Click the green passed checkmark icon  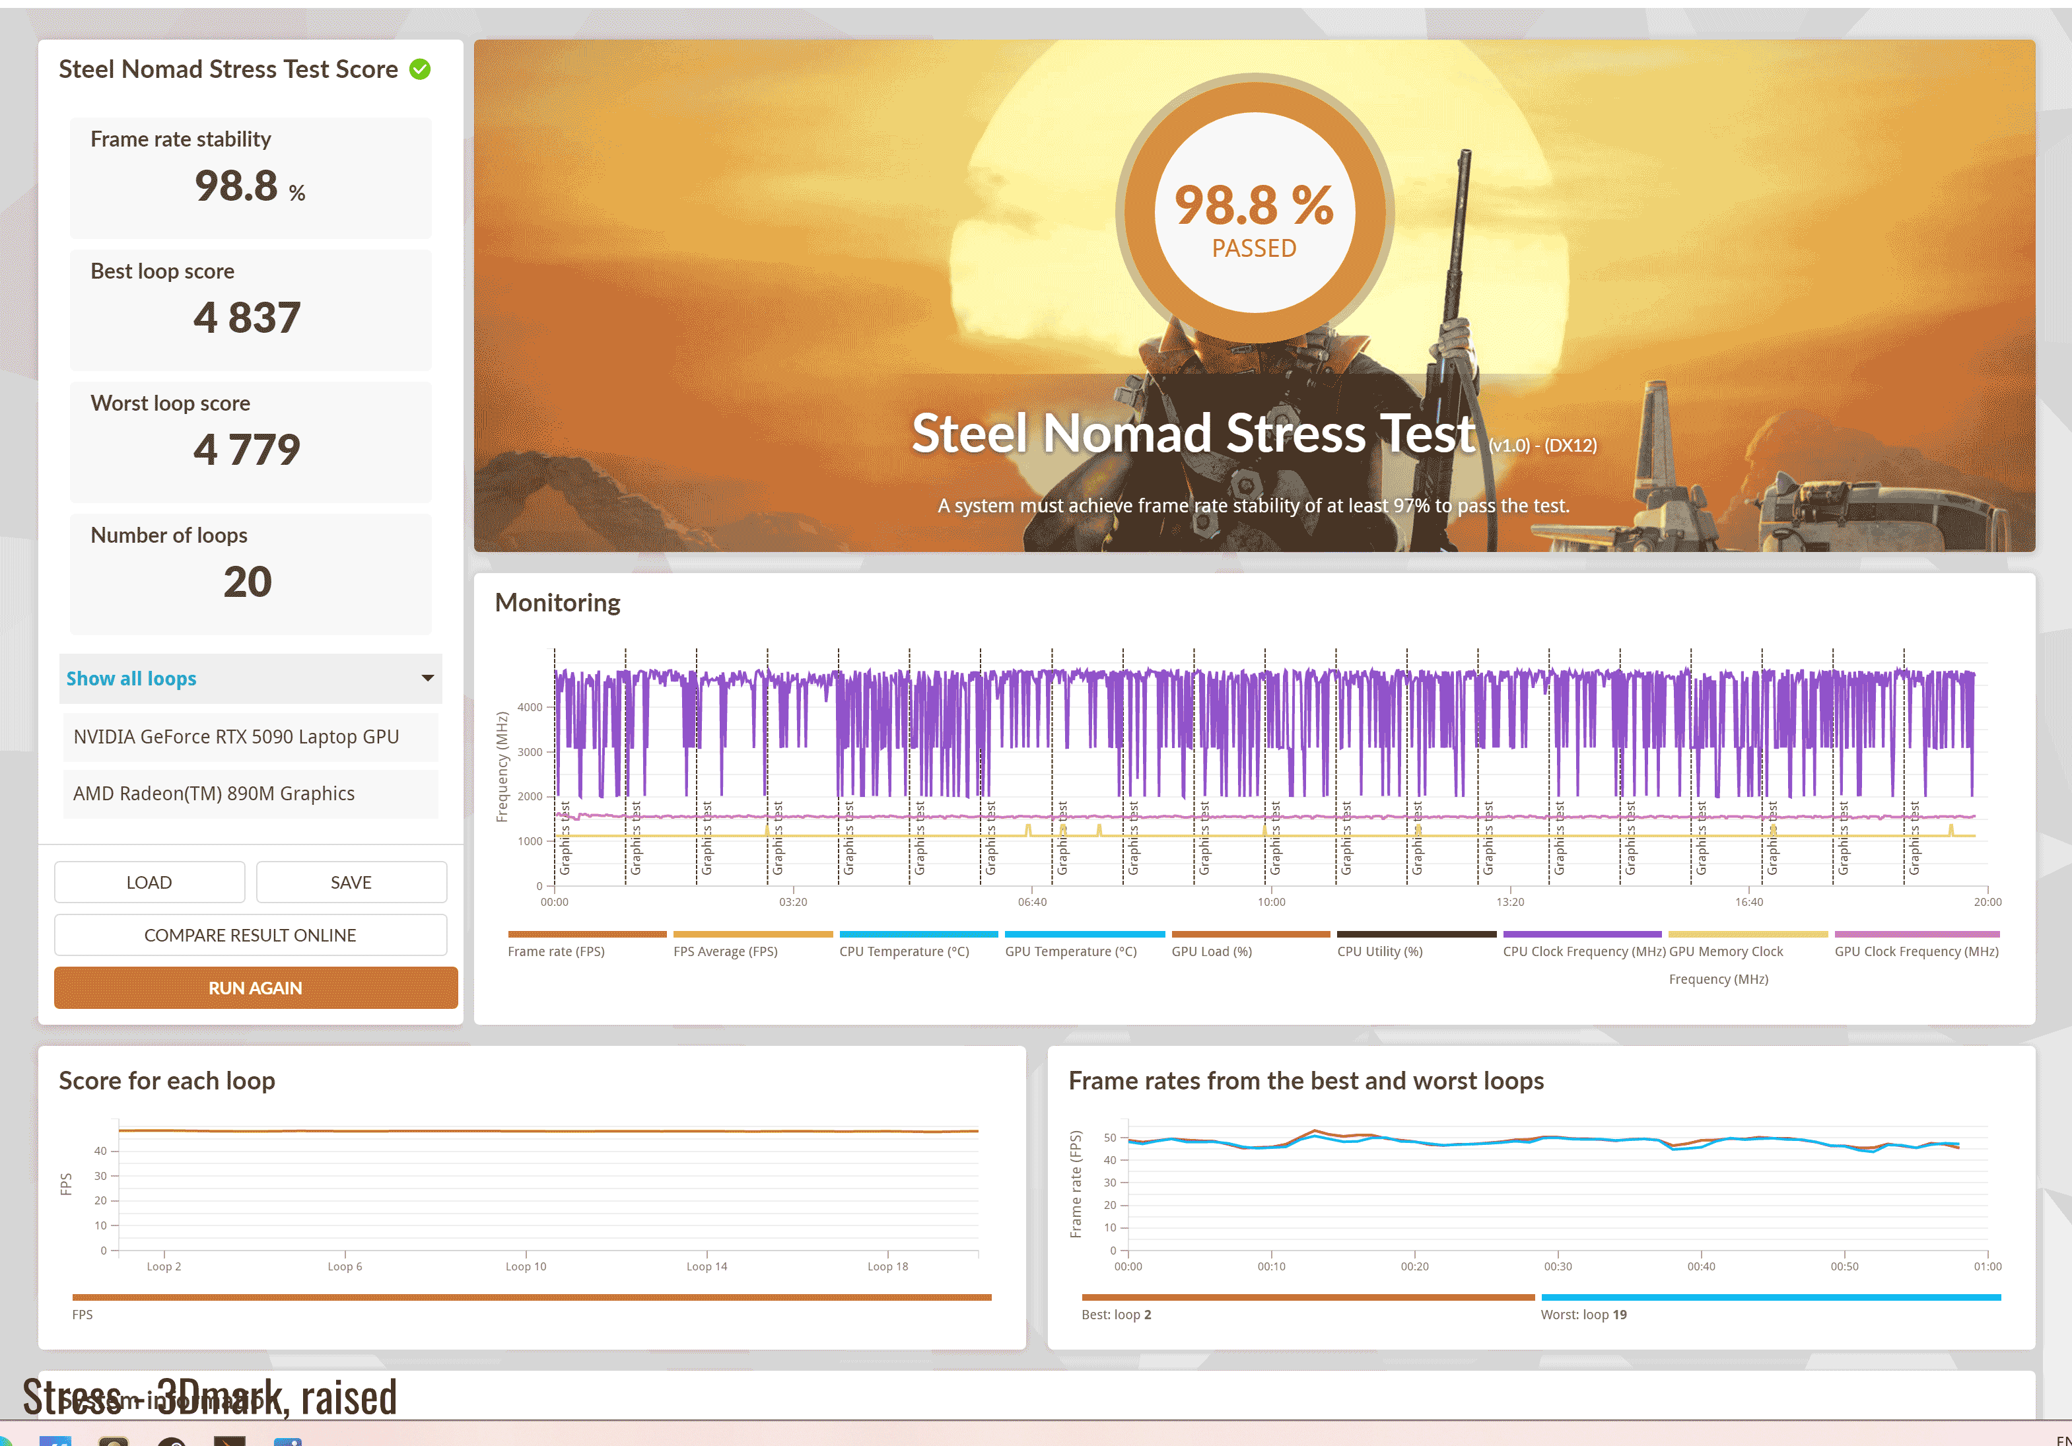tap(420, 69)
